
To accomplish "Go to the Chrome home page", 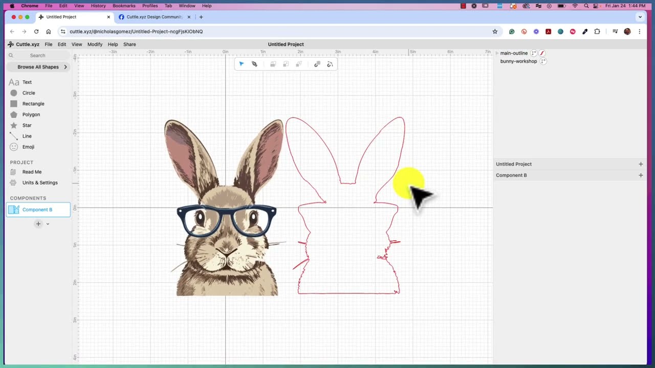I will coord(49,31).
